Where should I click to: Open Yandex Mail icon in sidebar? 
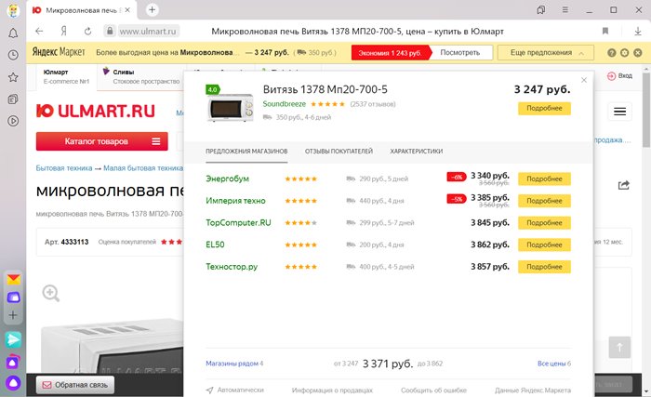[13, 280]
